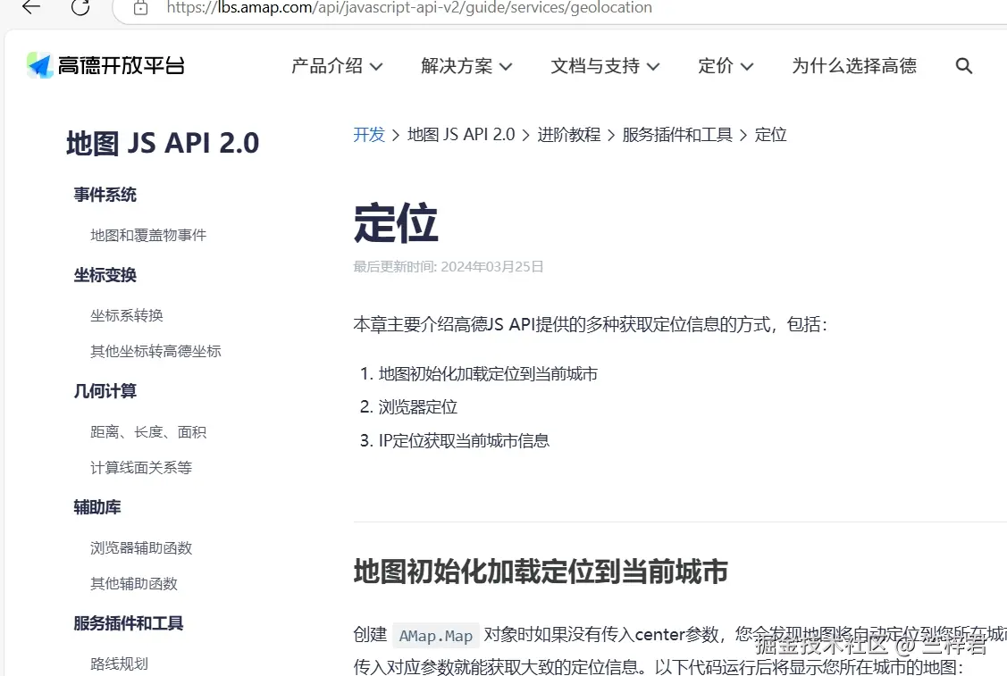Screen dimensions: 1007x676
Task: Open 距离、长度、面积 sidebar entry
Action: pyautogui.click(x=148, y=432)
